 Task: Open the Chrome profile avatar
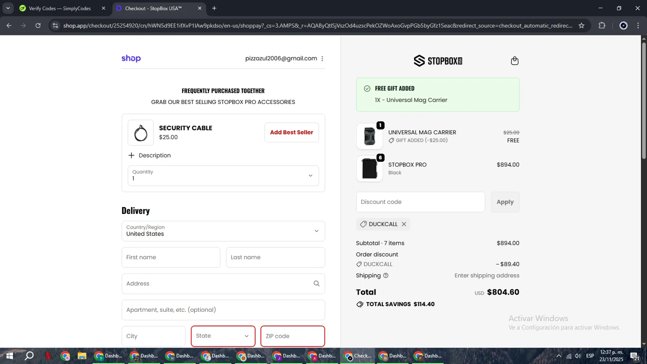point(623,26)
